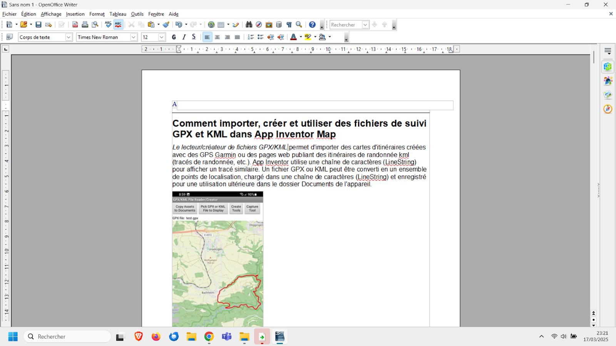This screenshot has height=346, width=616.
Task: Create a new document with the New icon
Action: pos(10,25)
